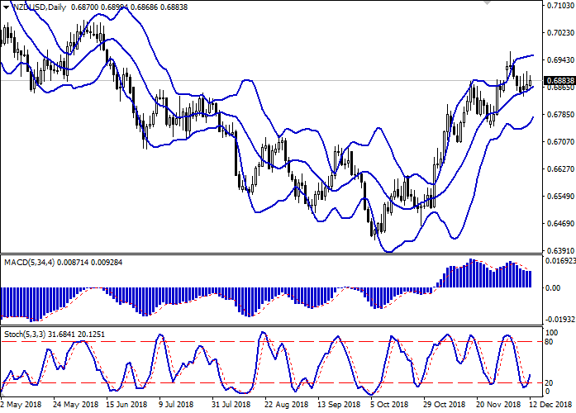Click the Stochastic 100 level label
Viewport: 576px width, 413px height.
pyautogui.click(x=552, y=333)
